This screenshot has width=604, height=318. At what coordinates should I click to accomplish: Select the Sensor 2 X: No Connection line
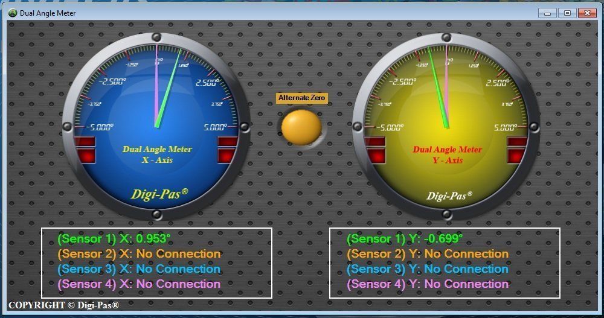coord(139,253)
